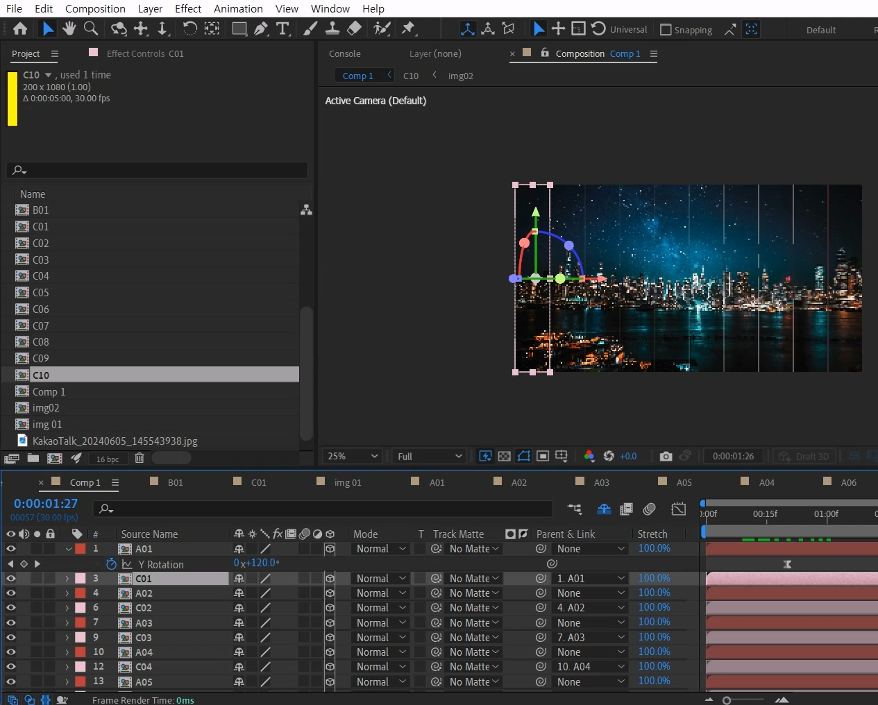The height and width of the screenshot is (705, 878).
Task: Open the Full resolution dropdown
Action: click(429, 456)
